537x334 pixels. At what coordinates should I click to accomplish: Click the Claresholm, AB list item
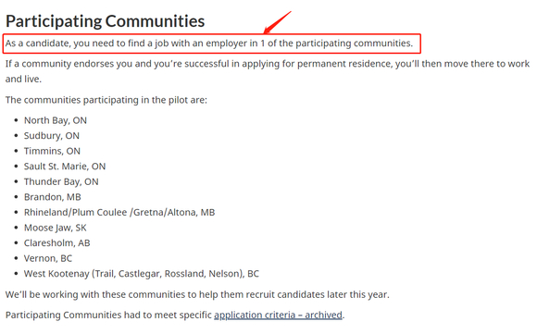coord(56,243)
